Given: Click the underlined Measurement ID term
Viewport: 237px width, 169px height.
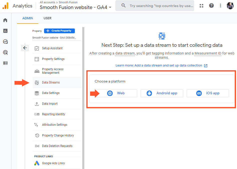Looking at the screenshot, I should (x=208, y=53).
